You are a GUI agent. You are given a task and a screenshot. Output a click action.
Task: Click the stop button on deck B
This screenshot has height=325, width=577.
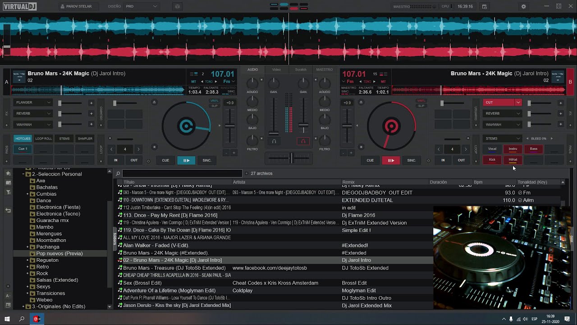click(361, 147)
